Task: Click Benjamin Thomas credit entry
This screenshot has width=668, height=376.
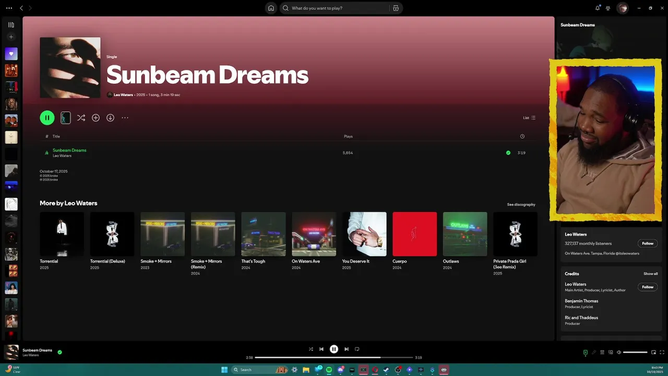Action: point(581,301)
